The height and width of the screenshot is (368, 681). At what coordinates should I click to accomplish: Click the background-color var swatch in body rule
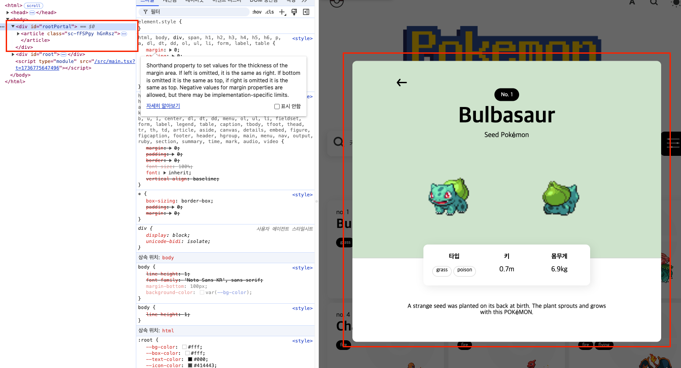pyautogui.click(x=202, y=293)
